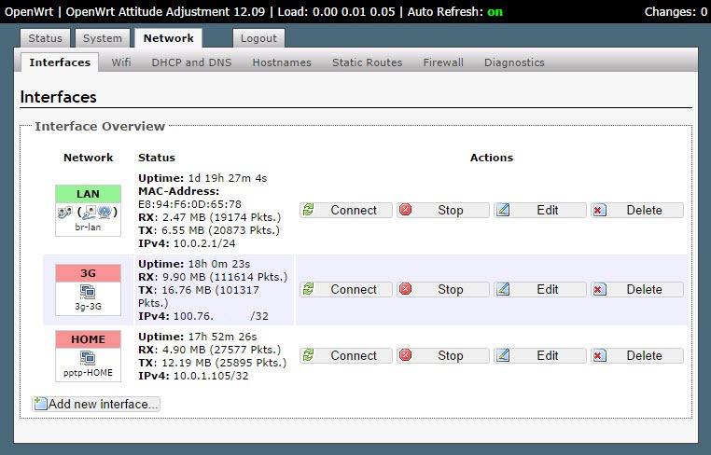Reconnect the 3G interface
The image size is (711, 455).
coord(345,290)
